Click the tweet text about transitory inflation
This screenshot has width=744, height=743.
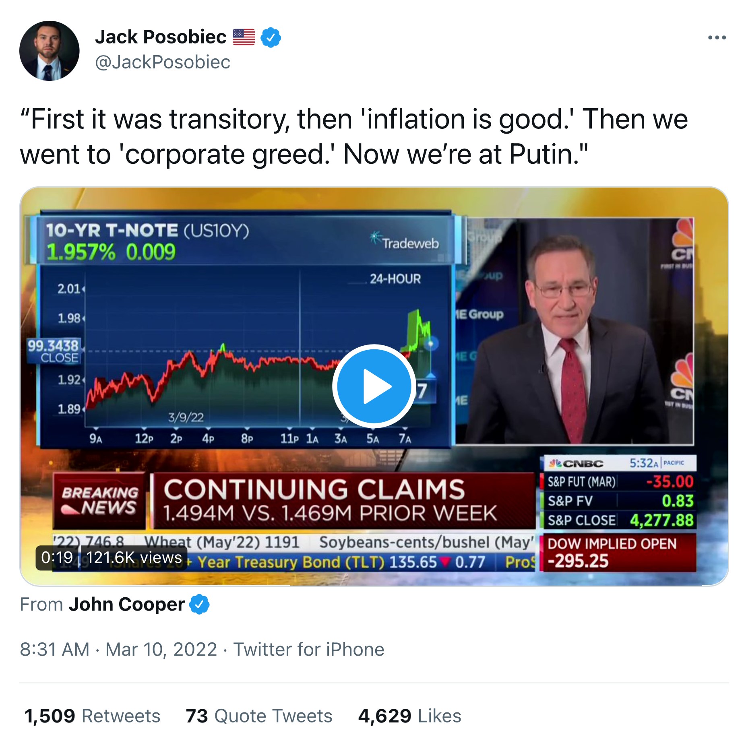(x=353, y=136)
